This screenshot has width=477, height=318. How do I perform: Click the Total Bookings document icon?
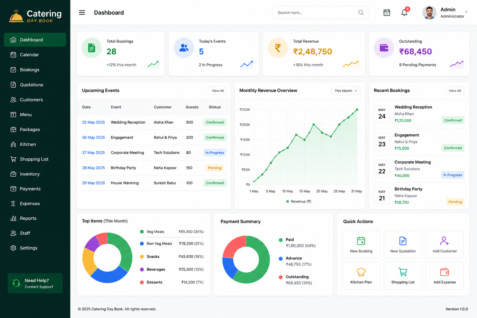92,48
